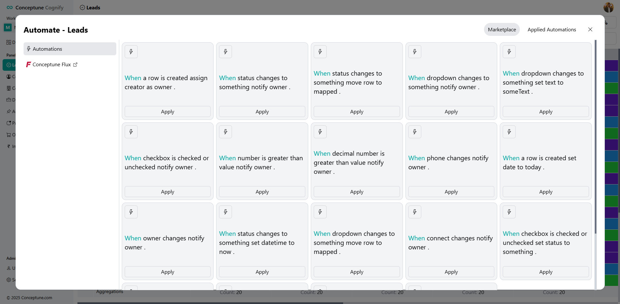Click lightning icon on 'owner changes notify owner' card
Screen dimensions: 620x304
pos(131,212)
